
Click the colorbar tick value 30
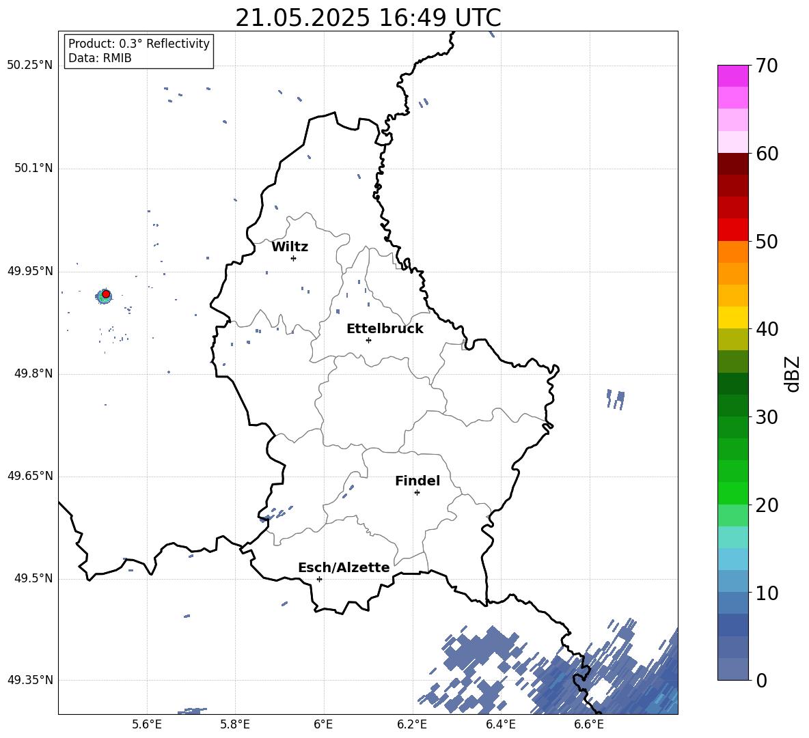point(767,417)
